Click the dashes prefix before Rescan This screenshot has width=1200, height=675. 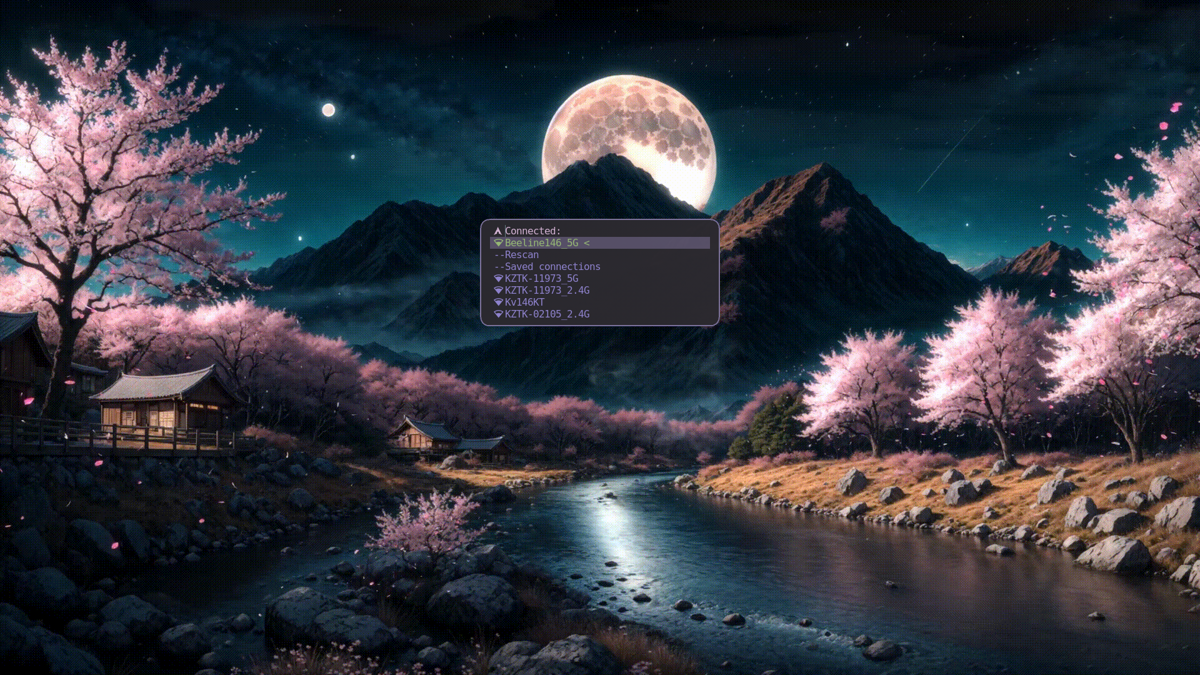coord(499,255)
